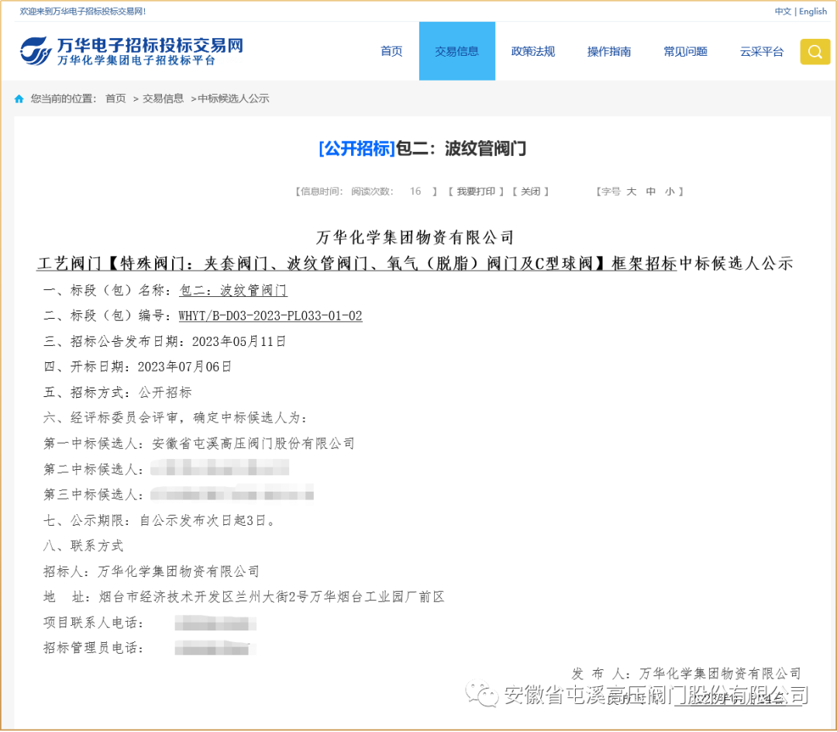Click 首页 in the breadcrumb trail
Image resolution: width=837 pixels, height=732 pixels.
(x=115, y=98)
